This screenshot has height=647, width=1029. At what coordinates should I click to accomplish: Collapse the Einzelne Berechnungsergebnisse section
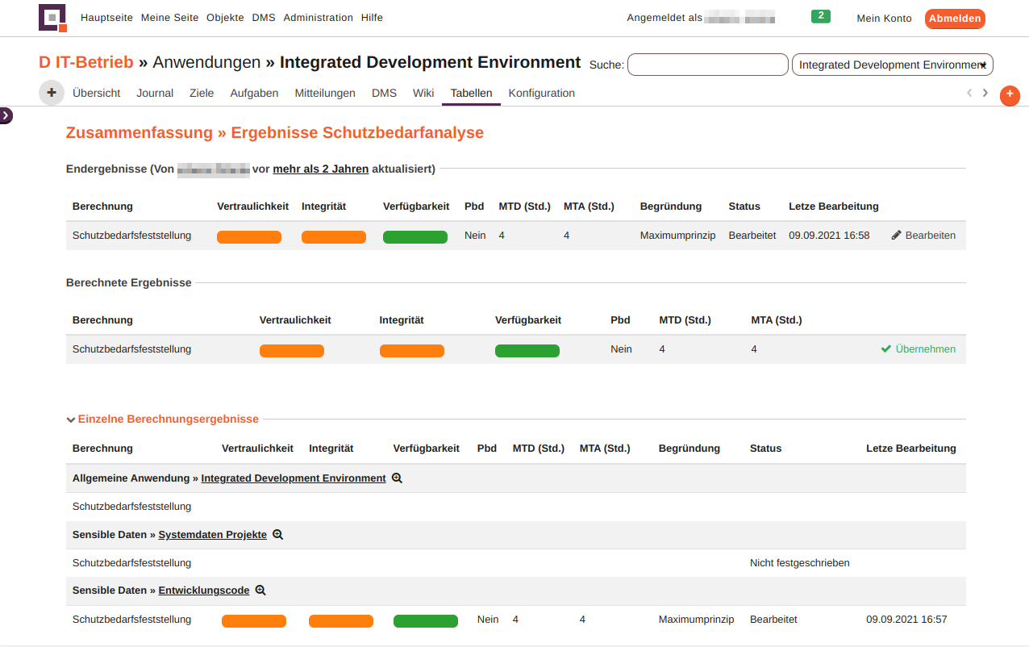point(71,420)
